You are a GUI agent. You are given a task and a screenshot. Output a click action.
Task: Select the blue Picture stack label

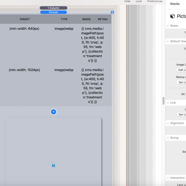coord(54,12)
